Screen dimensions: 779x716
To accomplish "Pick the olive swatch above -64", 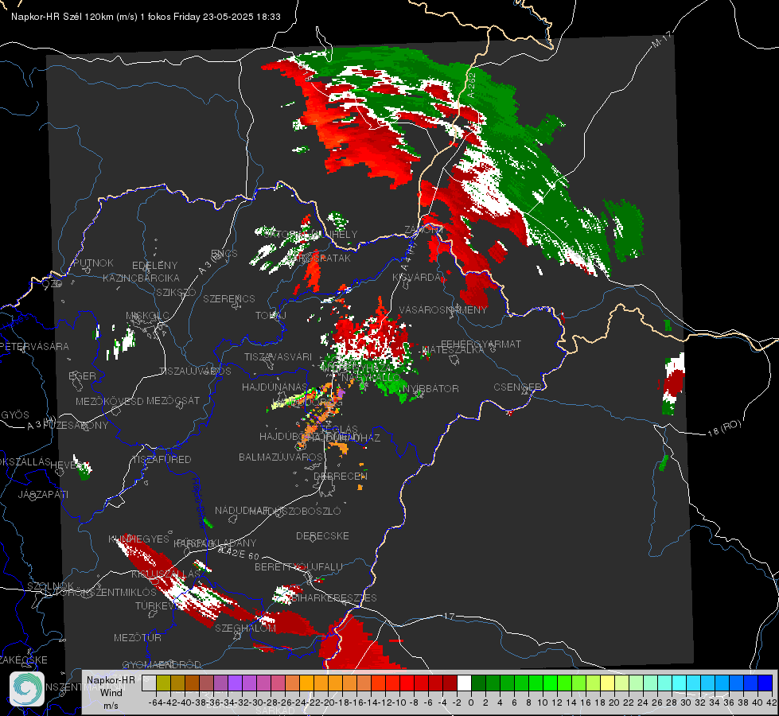I will [x=163, y=683].
